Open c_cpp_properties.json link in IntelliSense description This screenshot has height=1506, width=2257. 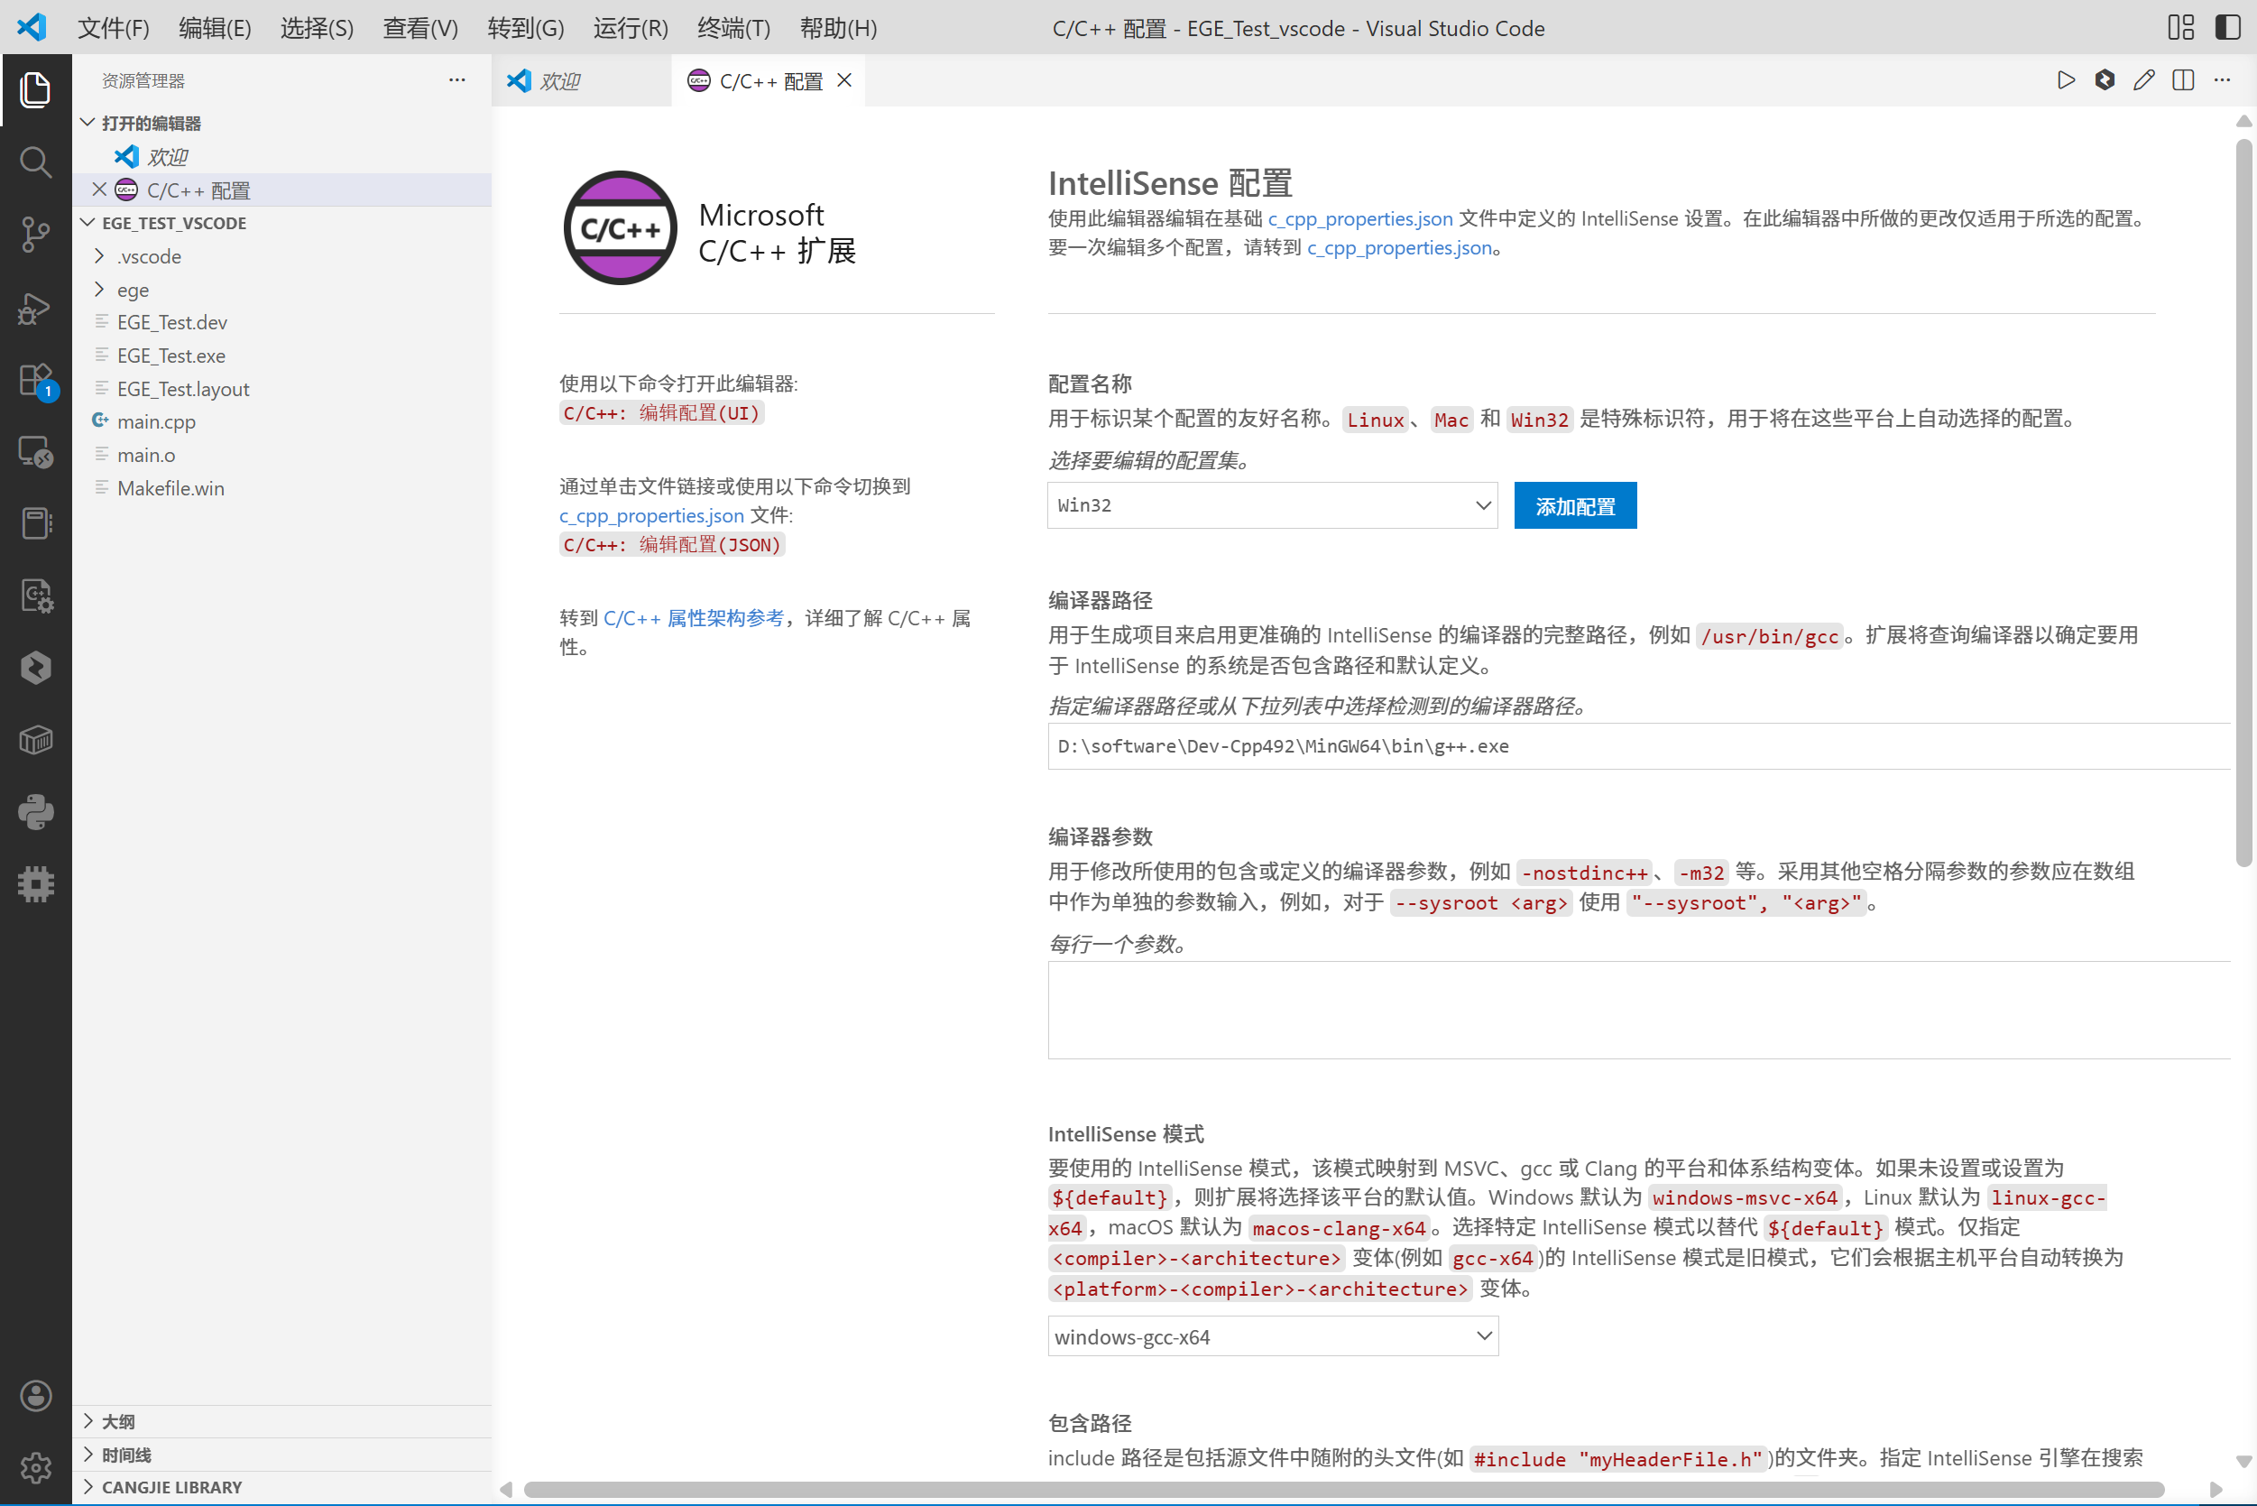click(1360, 218)
